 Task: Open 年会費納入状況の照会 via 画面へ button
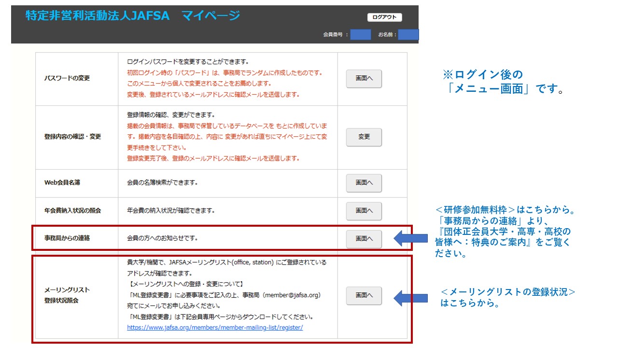[364, 211]
